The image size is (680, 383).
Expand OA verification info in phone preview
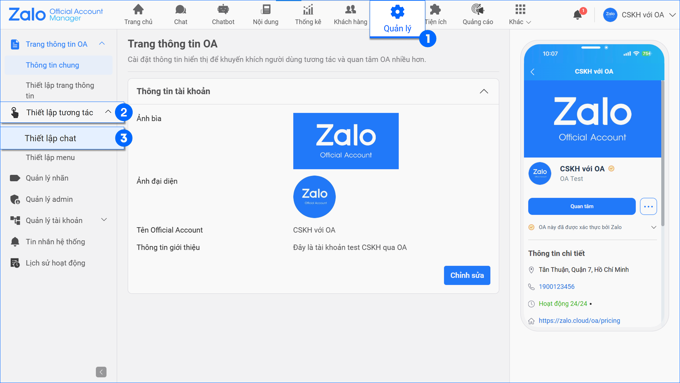(x=653, y=227)
